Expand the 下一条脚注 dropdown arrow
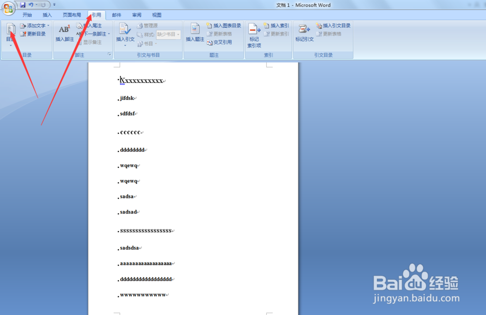Screen dimensions: 486x315 click(x=109, y=33)
